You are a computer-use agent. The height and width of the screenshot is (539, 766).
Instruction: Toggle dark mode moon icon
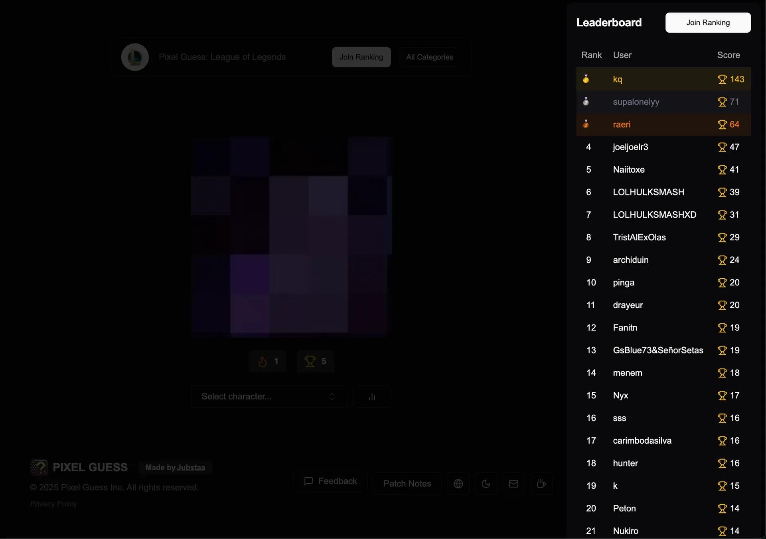486,484
